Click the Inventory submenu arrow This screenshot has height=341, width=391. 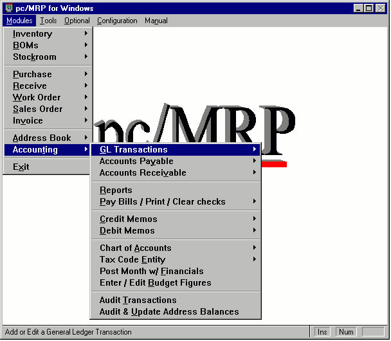click(x=86, y=33)
